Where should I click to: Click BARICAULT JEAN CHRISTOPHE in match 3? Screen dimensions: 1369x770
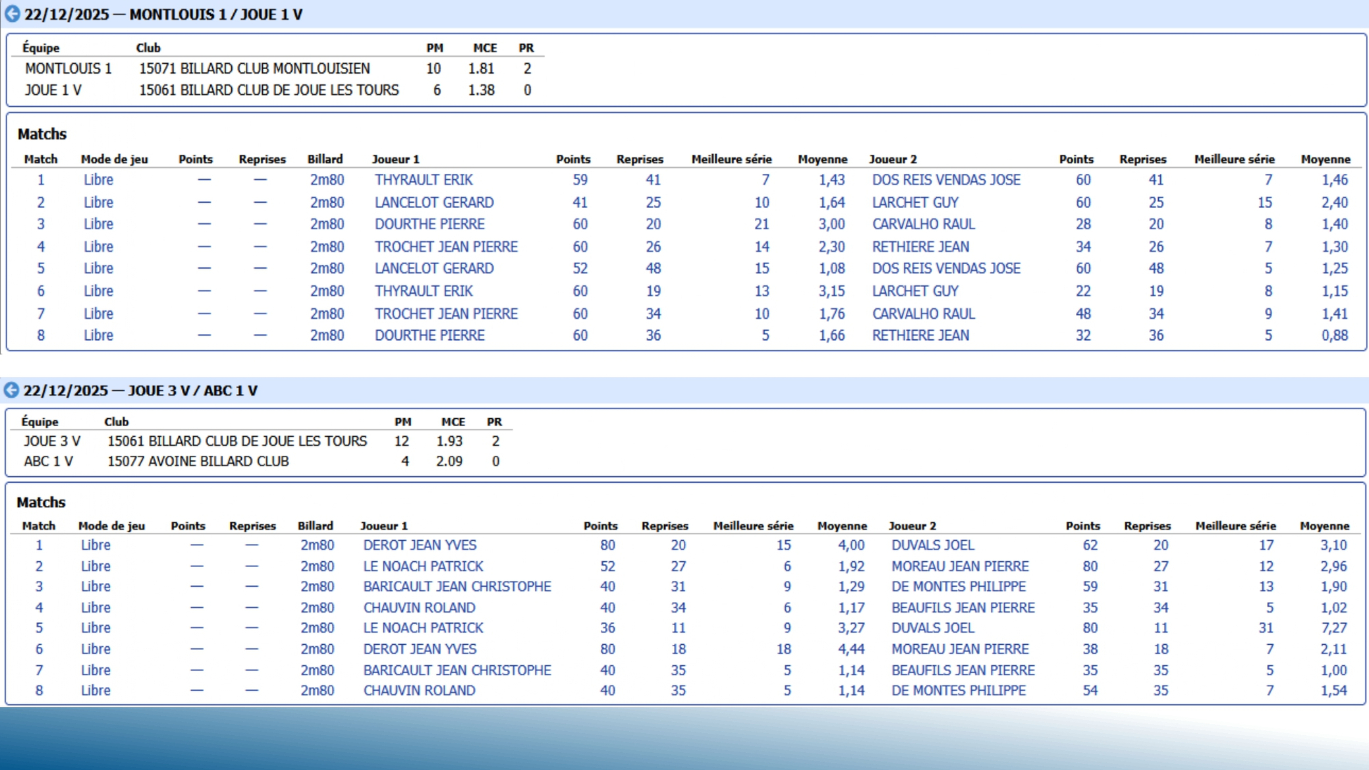click(x=457, y=586)
